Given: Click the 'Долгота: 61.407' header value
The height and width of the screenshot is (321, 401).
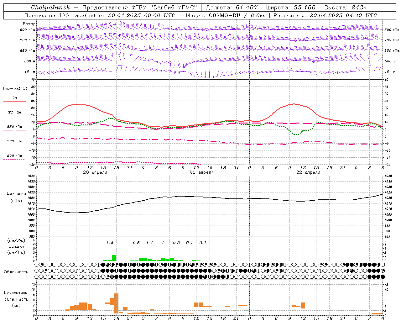Looking at the screenshot, I should (x=232, y=8).
